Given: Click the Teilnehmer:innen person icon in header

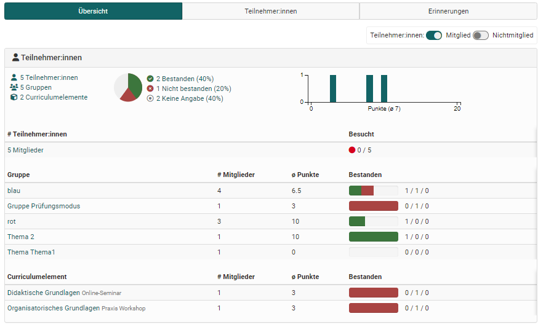Looking at the screenshot, I should point(15,58).
